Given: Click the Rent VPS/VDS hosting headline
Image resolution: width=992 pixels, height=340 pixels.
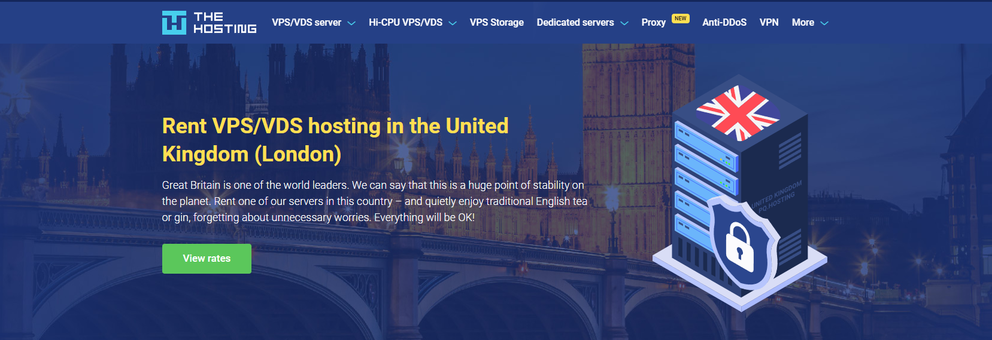Looking at the screenshot, I should [335, 140].
